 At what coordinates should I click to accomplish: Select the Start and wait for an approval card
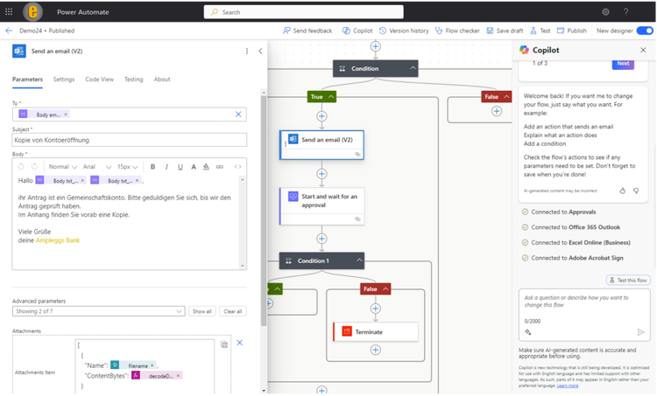click(x=321, y=205)
